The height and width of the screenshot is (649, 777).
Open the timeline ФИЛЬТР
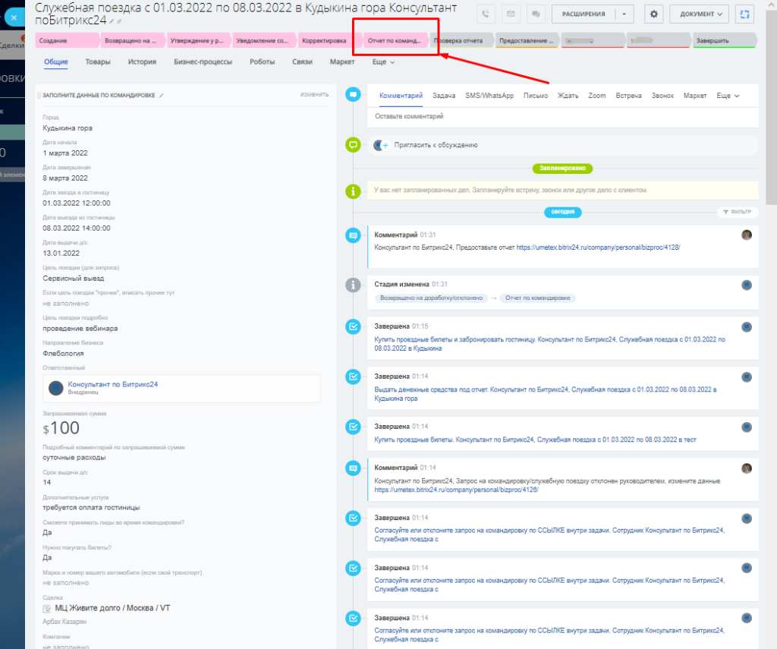coord(738,213)
